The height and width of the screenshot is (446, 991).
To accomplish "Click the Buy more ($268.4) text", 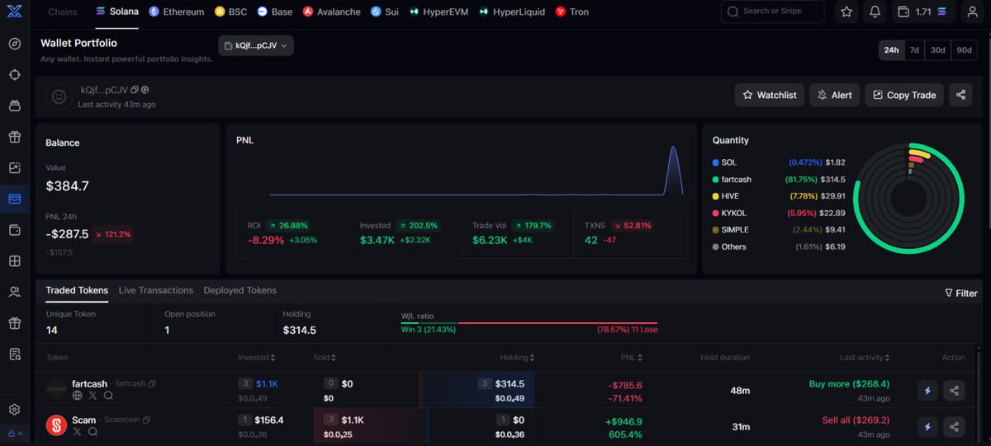I will (x=849, y=384).
